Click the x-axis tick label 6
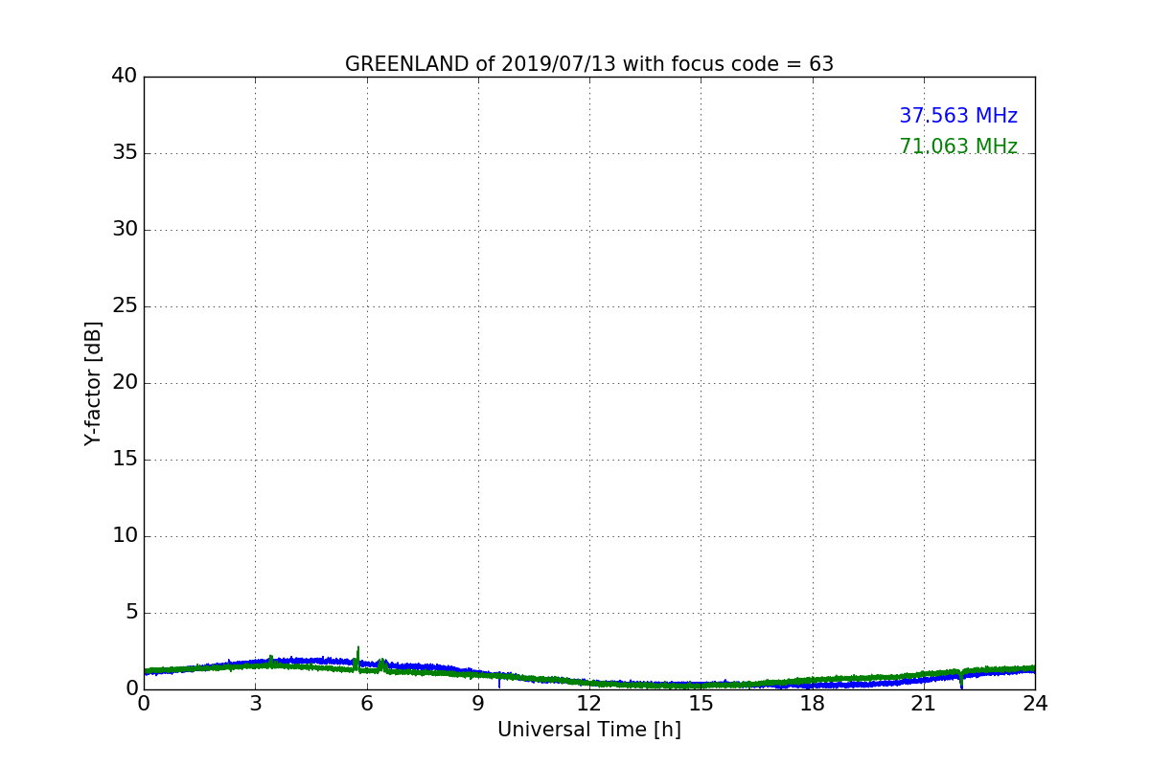This screenshot has width=1150, height=766. [x=366, y=704]
